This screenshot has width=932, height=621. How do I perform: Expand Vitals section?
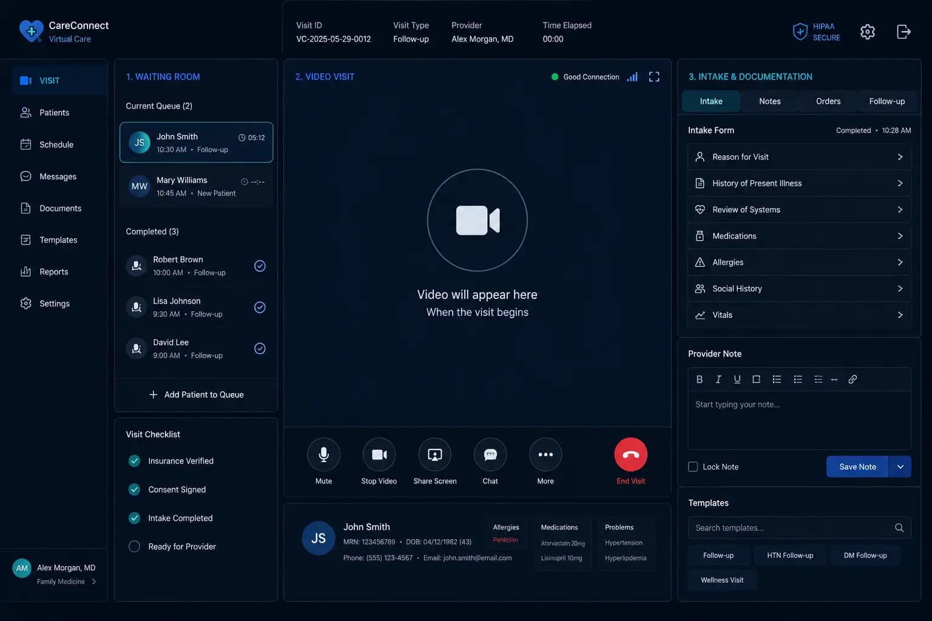[799, 315]
